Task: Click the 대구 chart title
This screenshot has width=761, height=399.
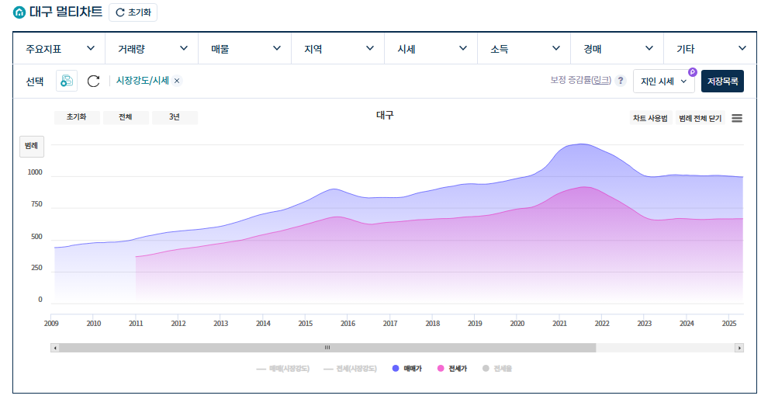Action: pos(385,115)
